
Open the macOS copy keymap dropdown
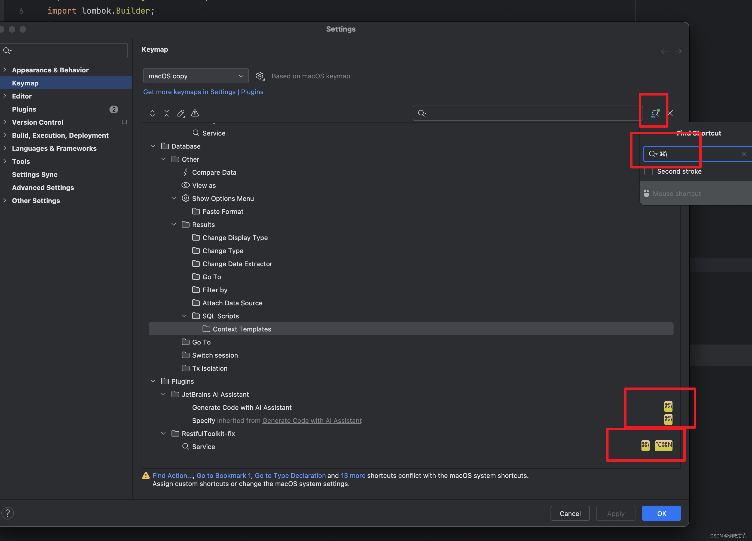pos(196,76)
